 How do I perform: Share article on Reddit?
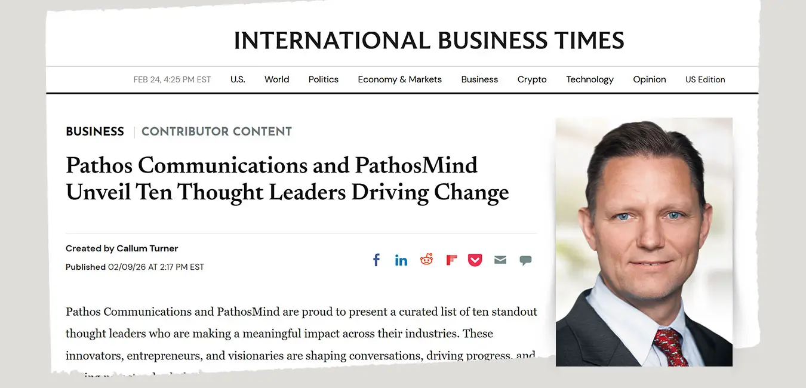(426, 260)
